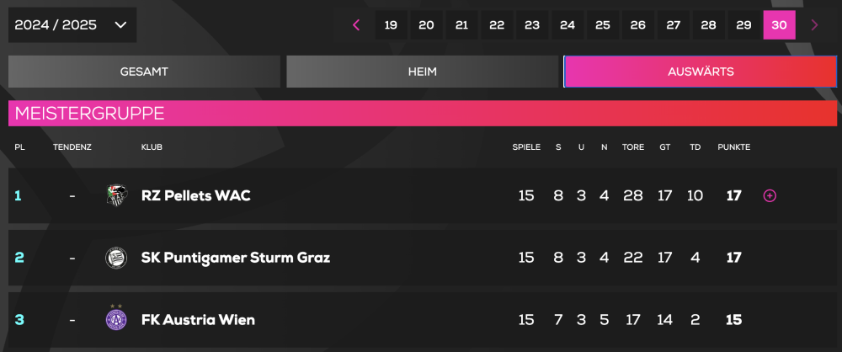The height and width of the screenshot is (352, 842).
Task: Select matchday 30
Action: pyautogui.click(x=779, y=25)
